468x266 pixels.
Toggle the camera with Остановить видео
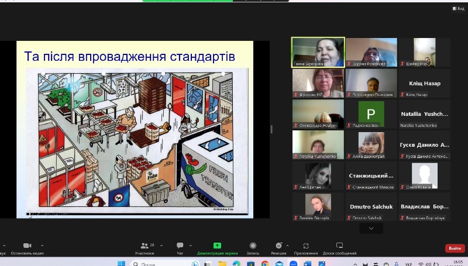27,248
